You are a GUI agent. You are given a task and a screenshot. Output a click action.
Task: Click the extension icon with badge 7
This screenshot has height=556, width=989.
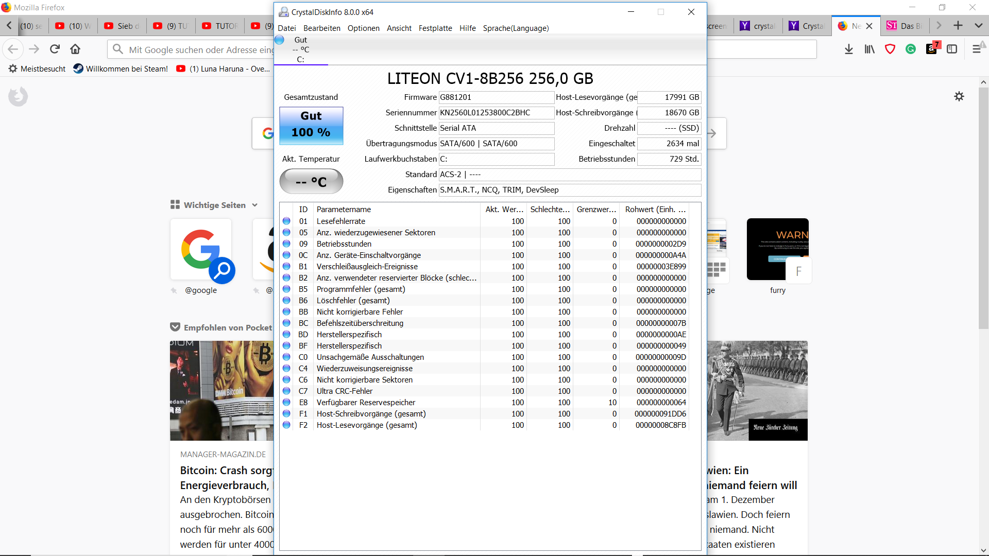click(x=932, y=48)
